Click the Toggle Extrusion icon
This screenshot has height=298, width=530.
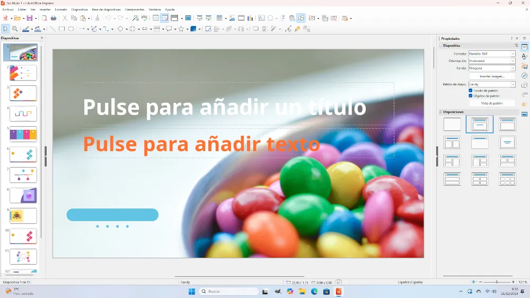[306, 29]
